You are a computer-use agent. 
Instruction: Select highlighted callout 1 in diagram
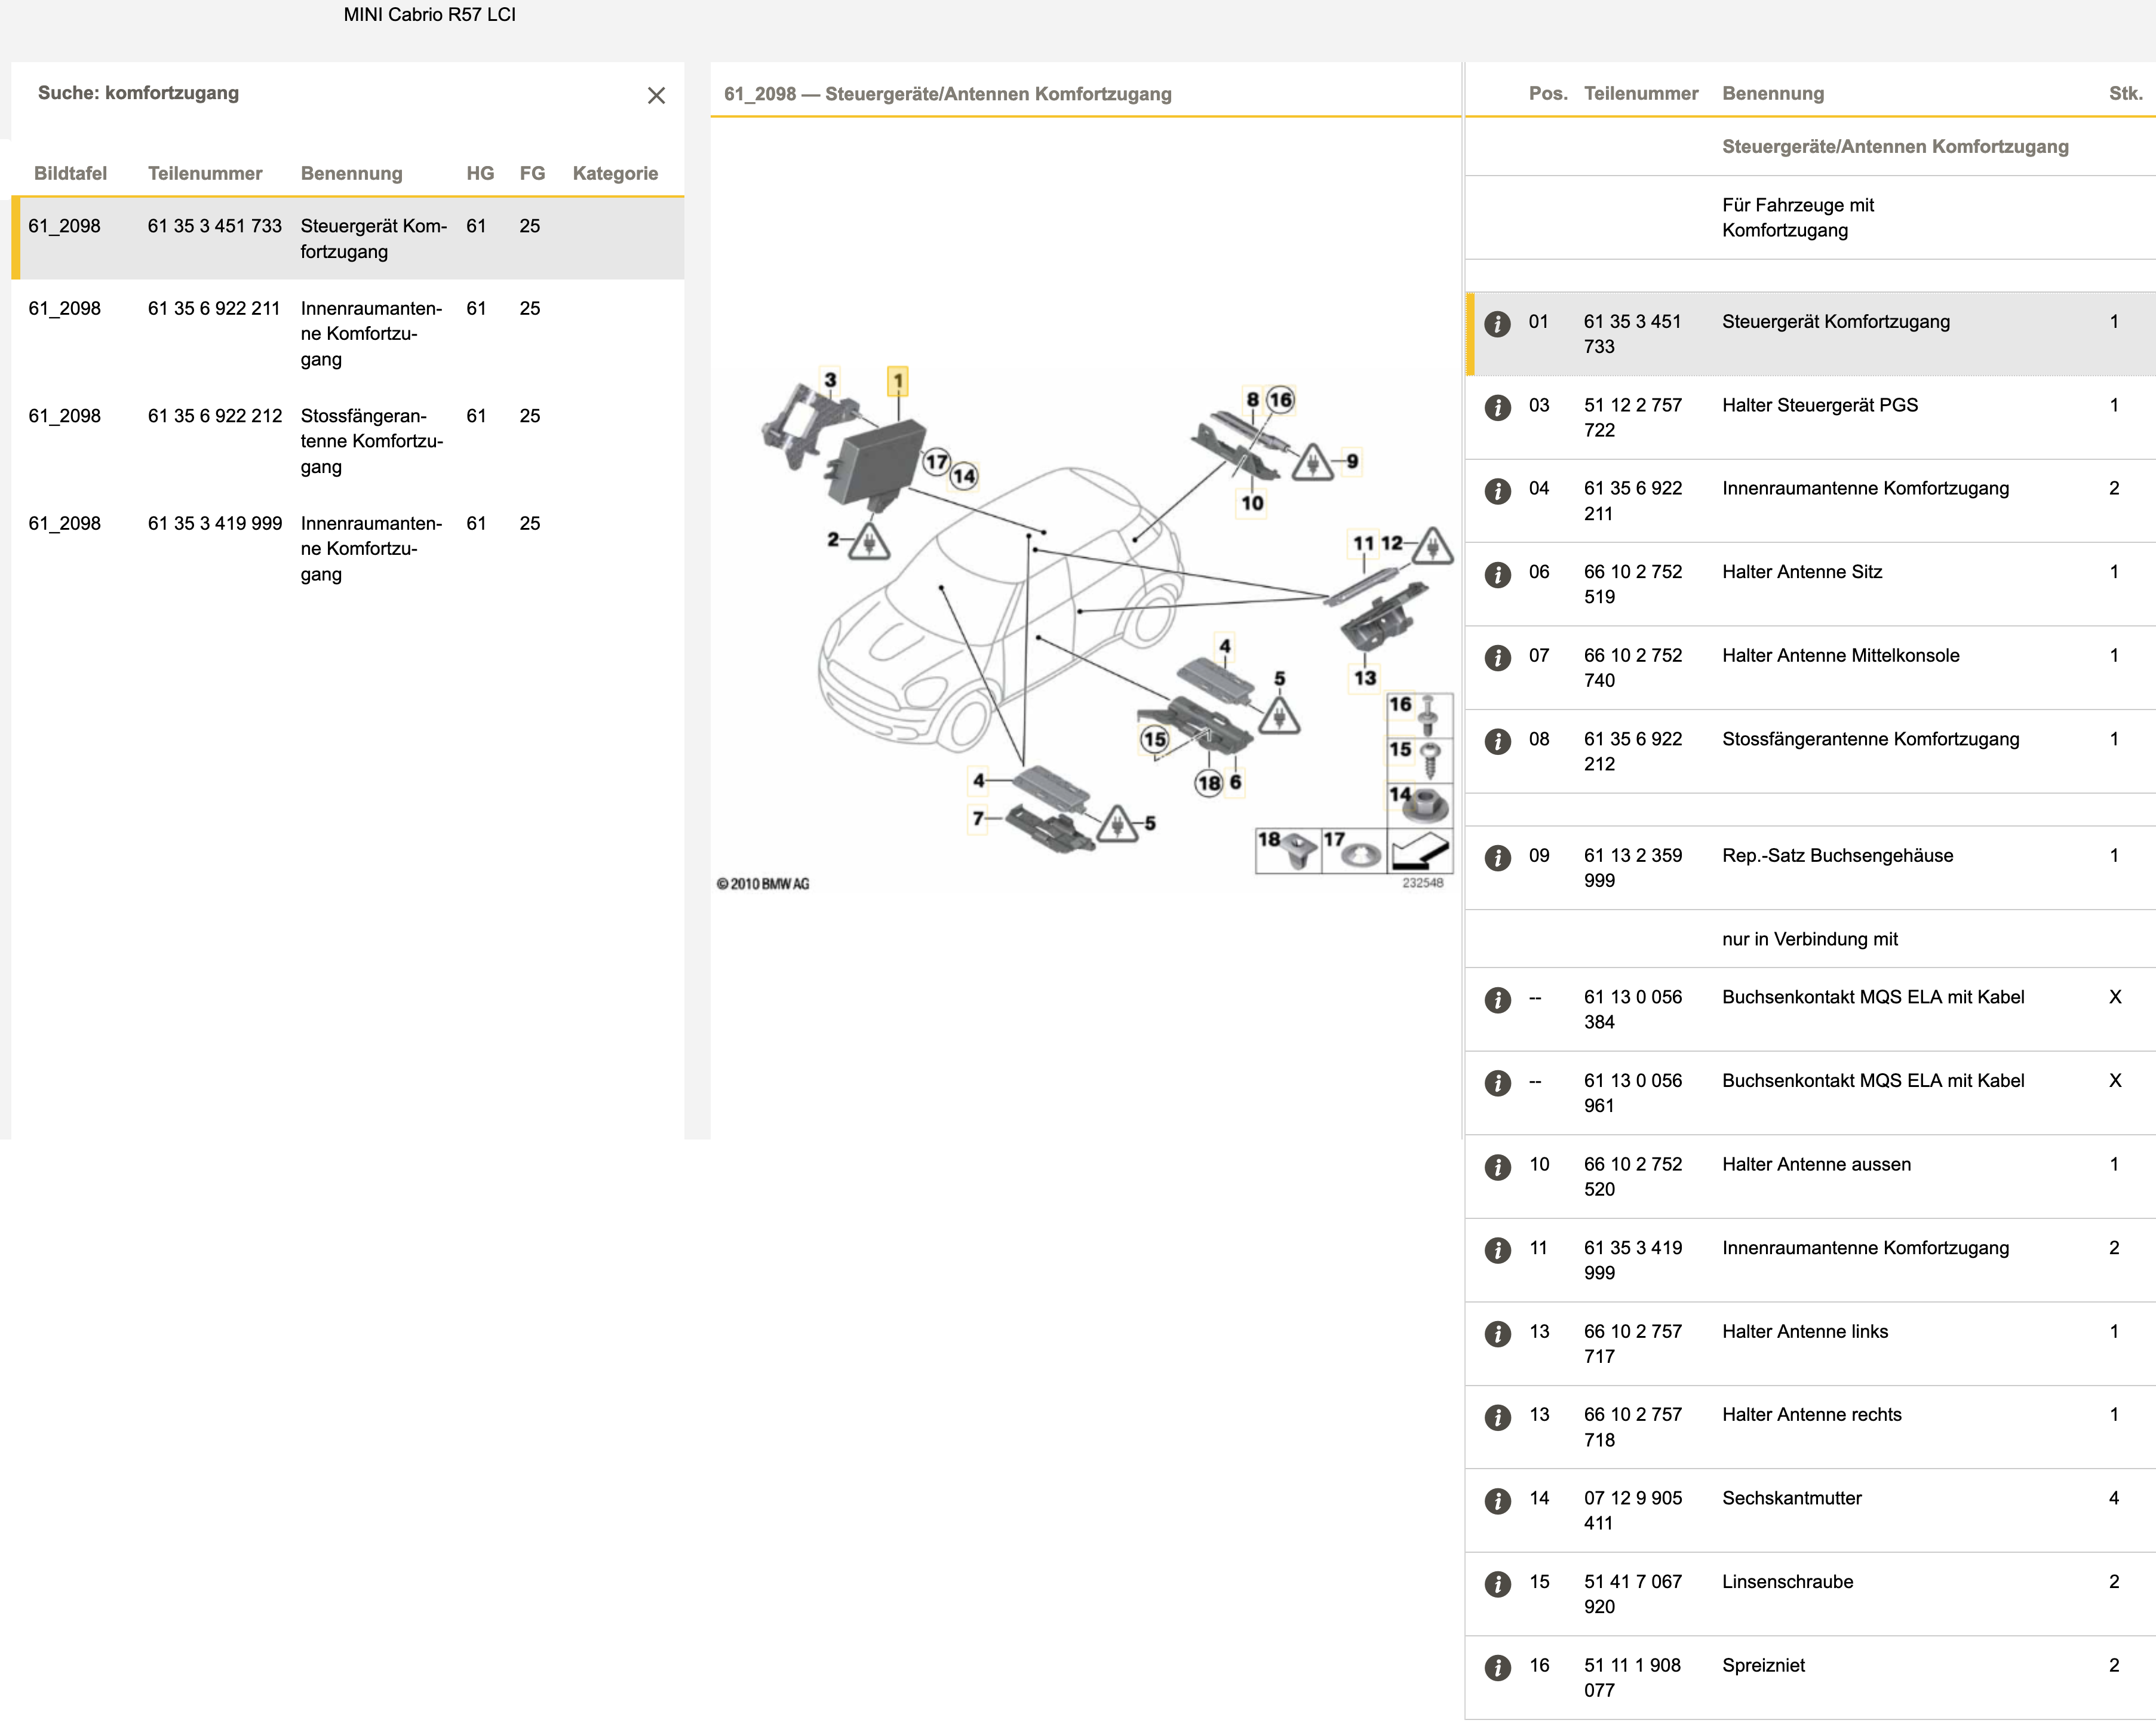point(898,381)
